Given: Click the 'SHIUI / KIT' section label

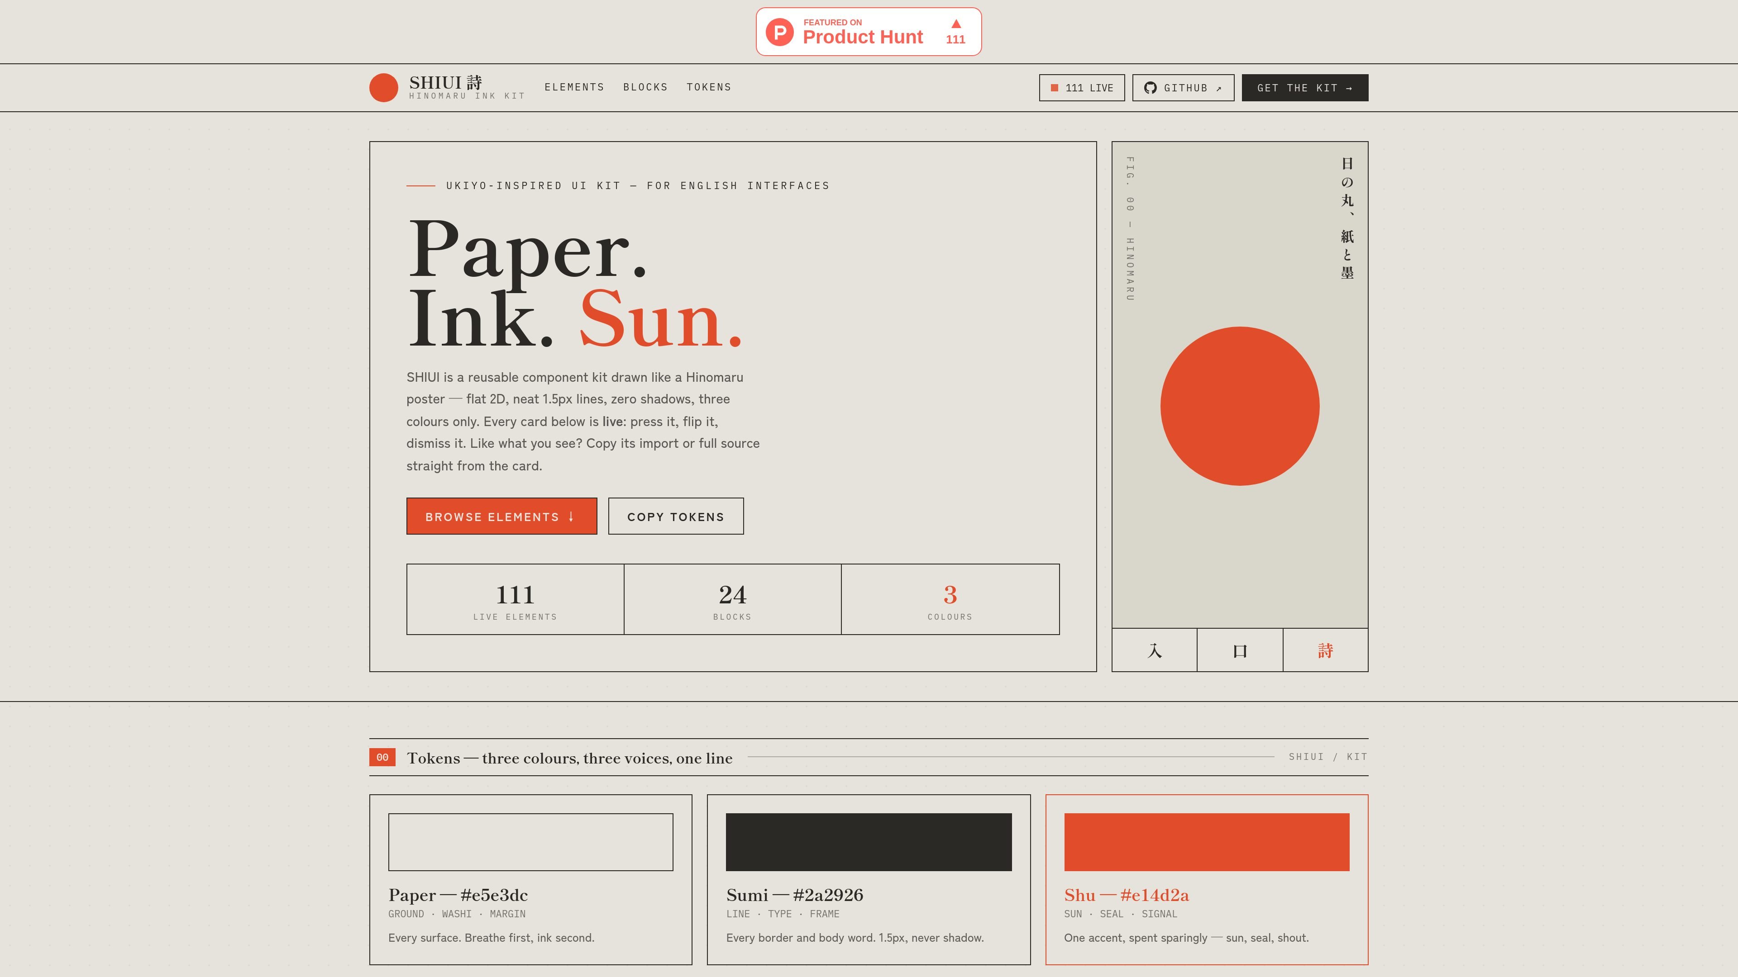Looking at the screenshot, I should click(x=1328, y=757).
